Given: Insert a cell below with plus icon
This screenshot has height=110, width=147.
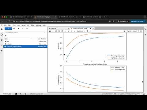Looking at the screenshot, I should coord(53,31).
